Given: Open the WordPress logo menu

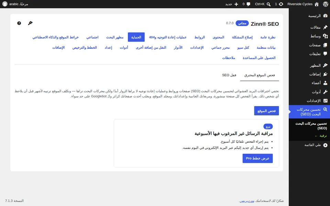Looking at the screenshot, I should (326, 4).
